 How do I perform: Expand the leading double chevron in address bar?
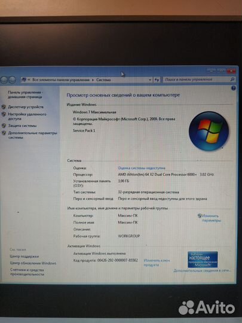pos(29,80)
